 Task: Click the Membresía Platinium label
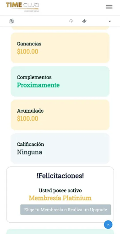pyautogui.click(x=60, y=198)
